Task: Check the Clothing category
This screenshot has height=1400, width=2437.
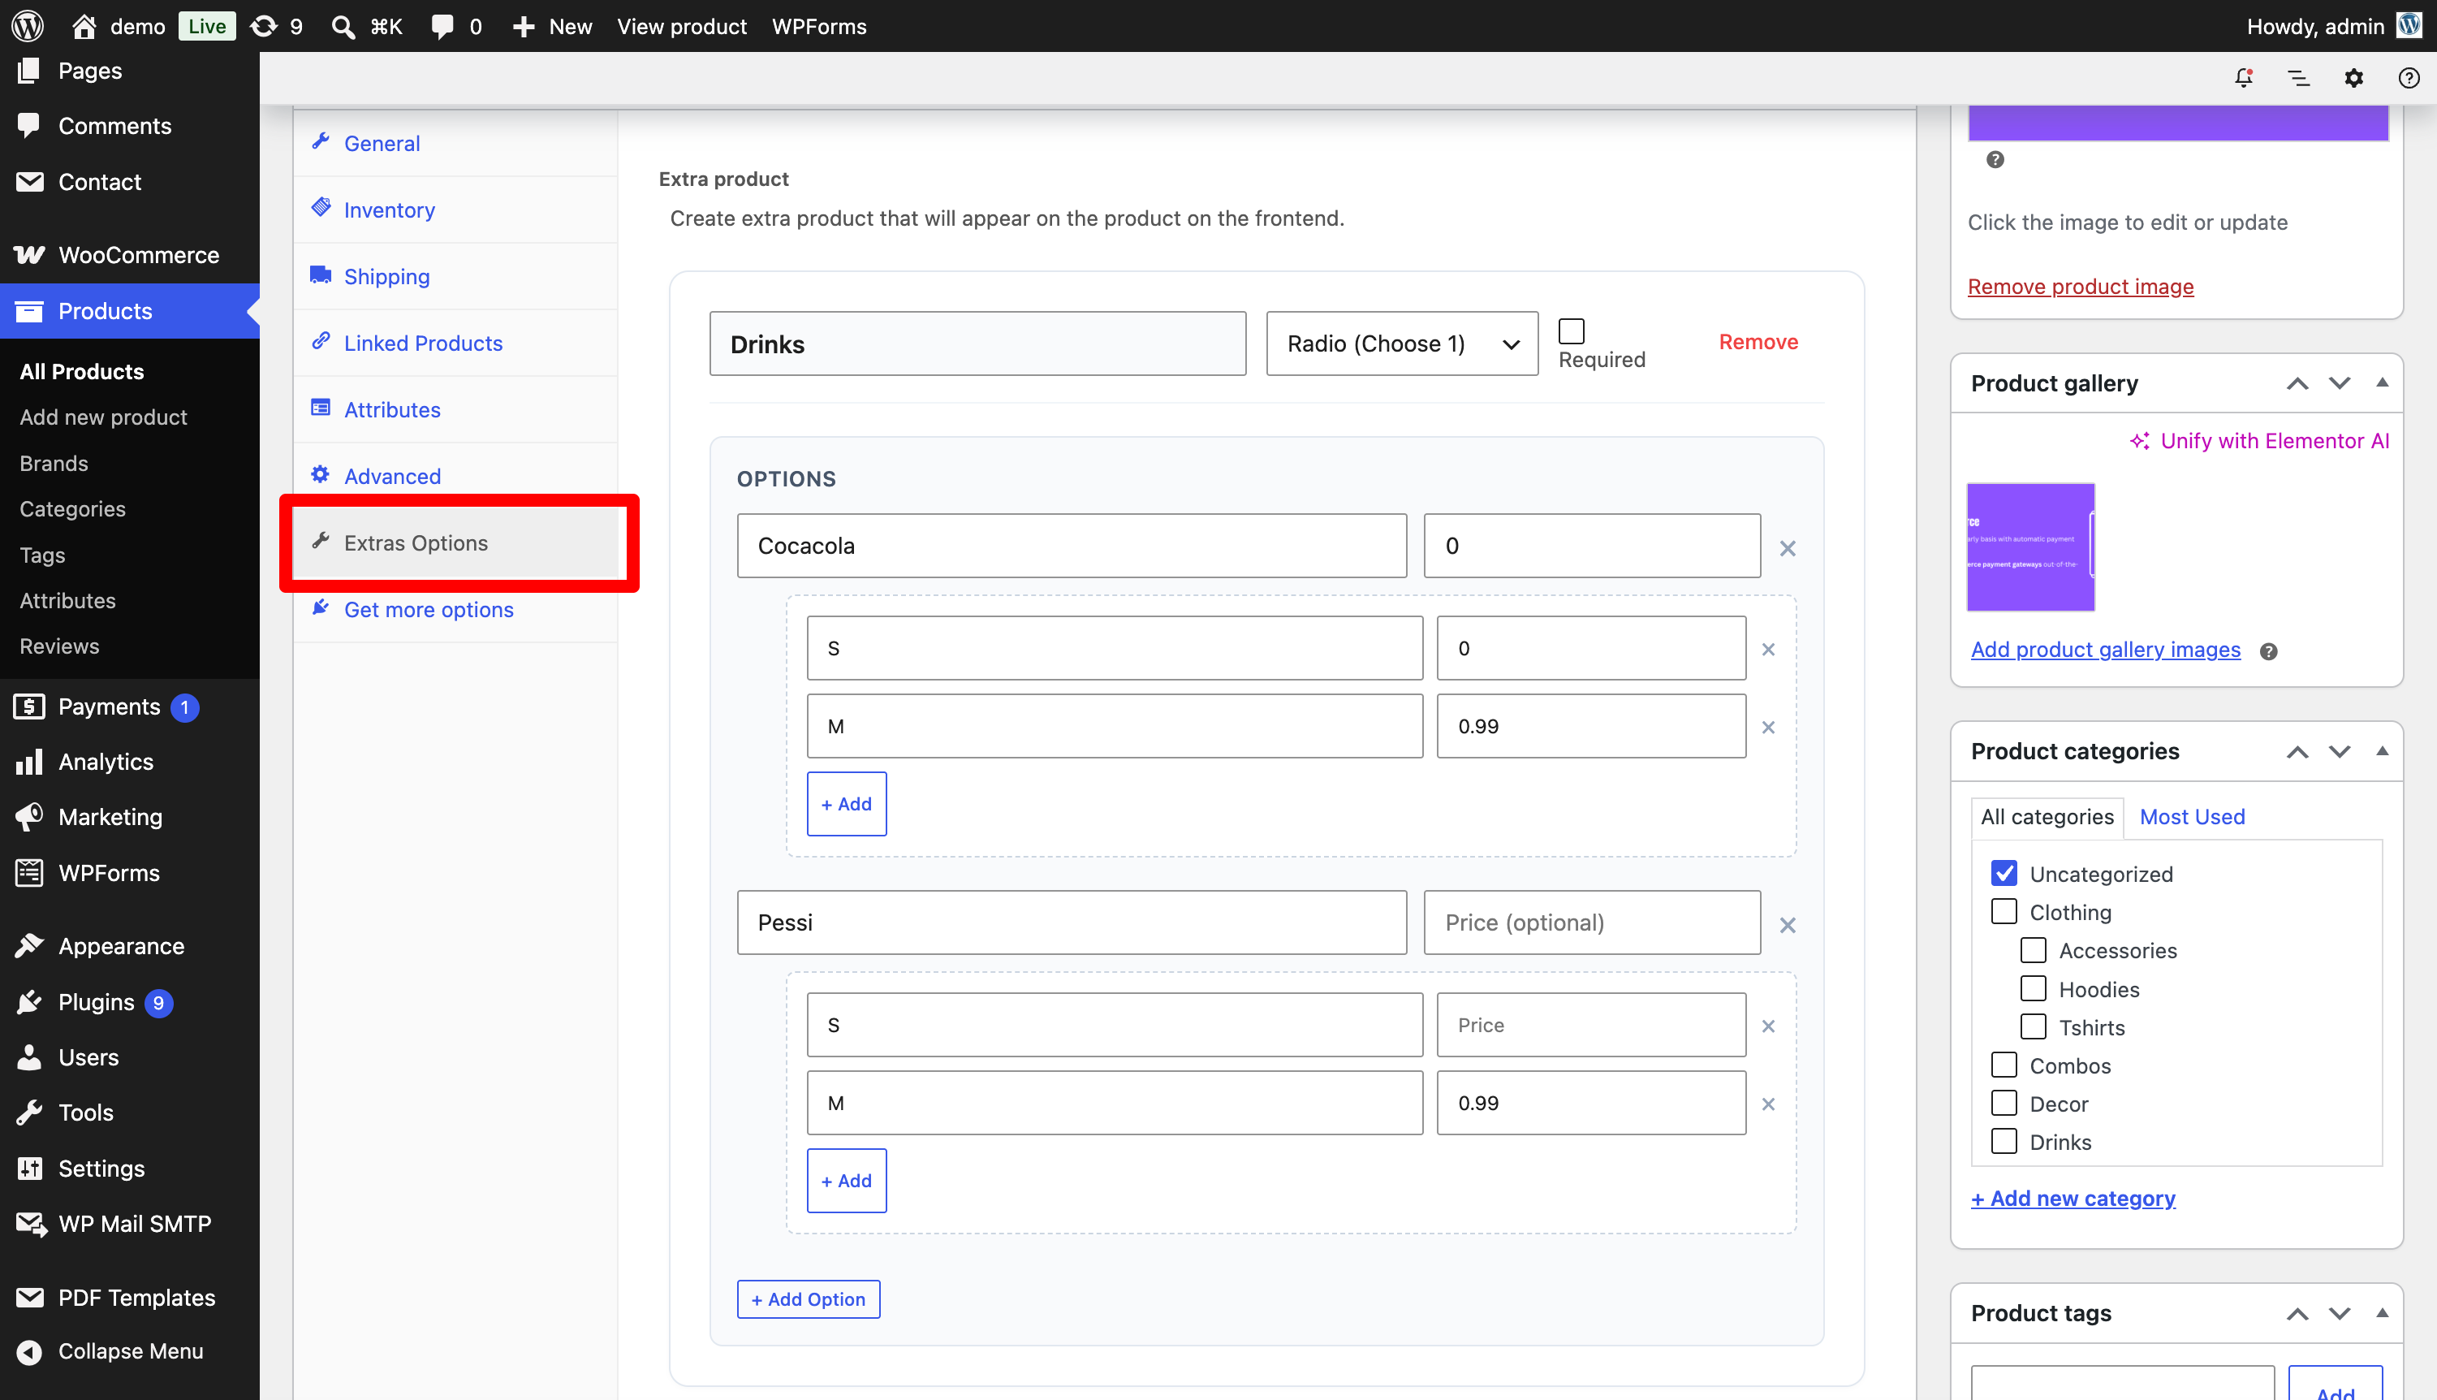Action: click(2004, 911)
